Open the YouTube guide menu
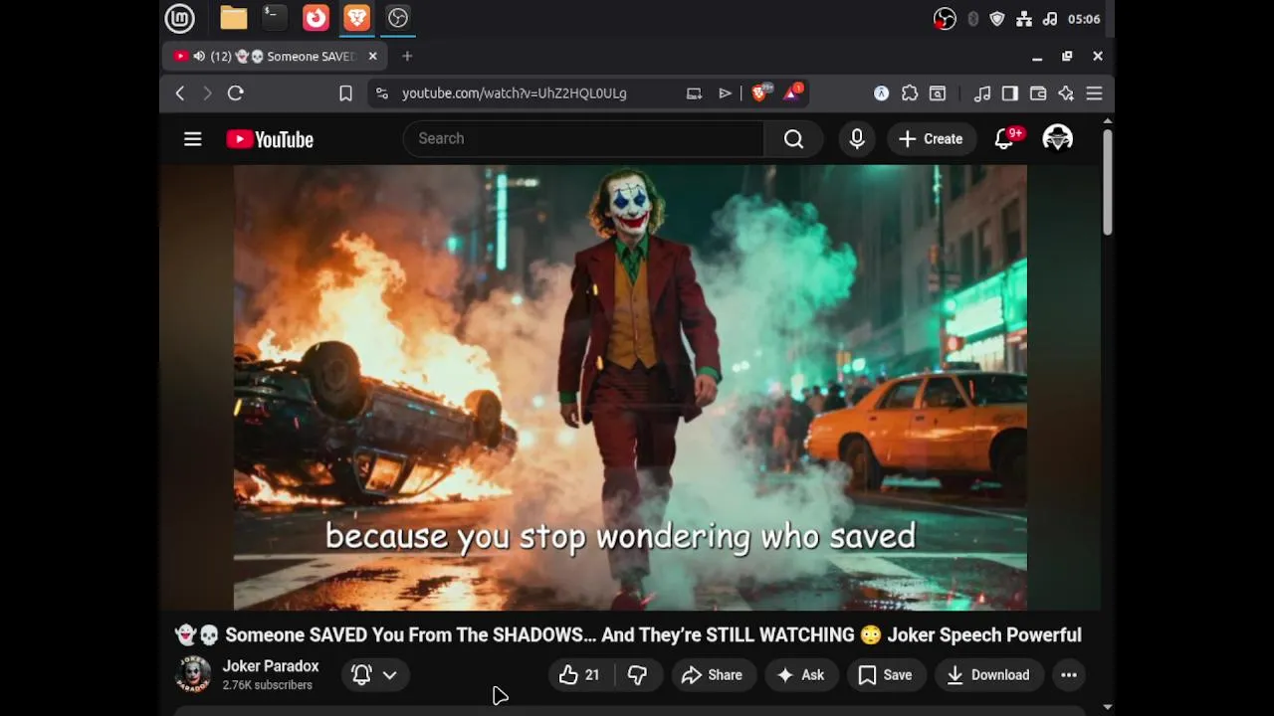The width and height of the screenshot is (1274, 716). 193,139
